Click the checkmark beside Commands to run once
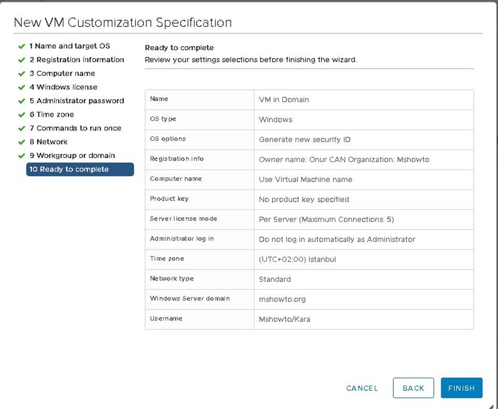498x409 pixels. 22,129
